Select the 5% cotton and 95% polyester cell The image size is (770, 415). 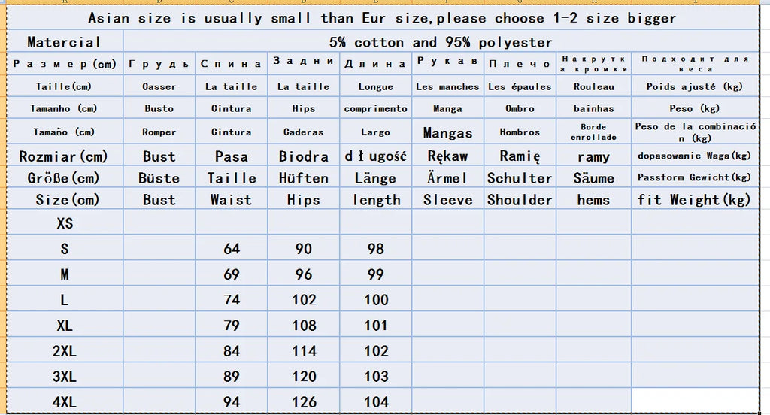point(441,42)
